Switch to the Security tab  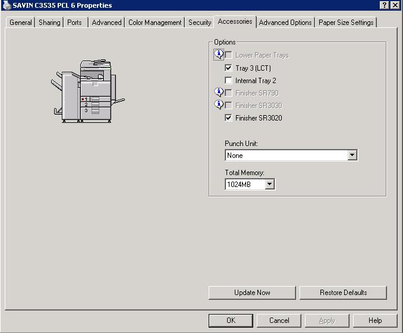(200, 23)
